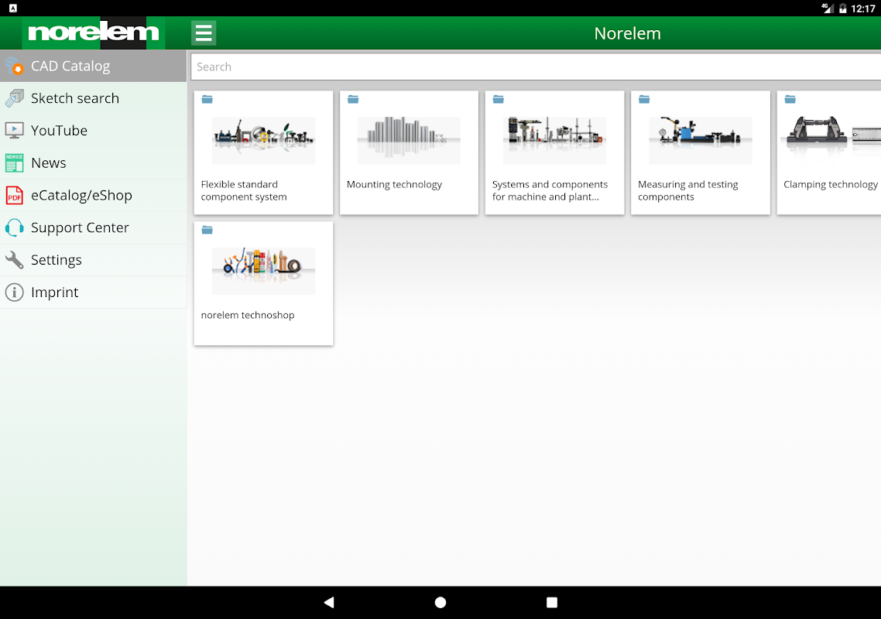
Task: Open Settings from sidebar
Action: pyautogui.click(x=93, y=259)
